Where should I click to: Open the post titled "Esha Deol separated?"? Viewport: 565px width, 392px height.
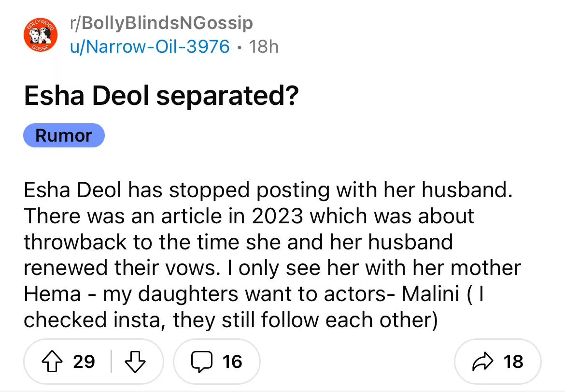coord(161,96)
